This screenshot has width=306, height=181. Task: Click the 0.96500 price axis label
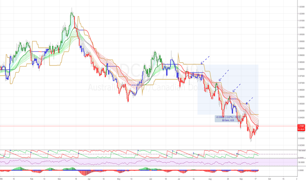[x=301, y=90]
